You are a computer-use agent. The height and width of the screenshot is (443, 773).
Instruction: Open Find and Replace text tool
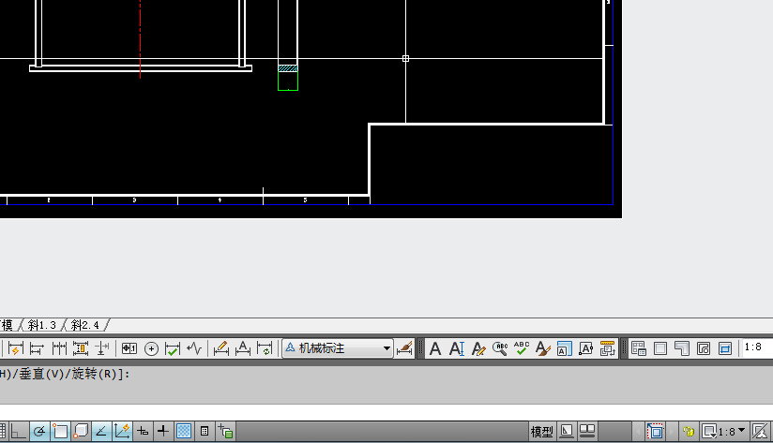pos(500,348)
